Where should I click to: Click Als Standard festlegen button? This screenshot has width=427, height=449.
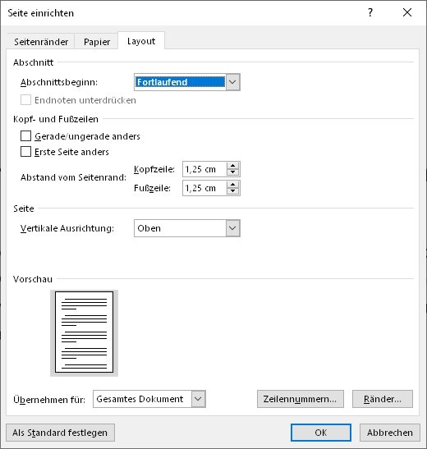[x=60, y=433]
